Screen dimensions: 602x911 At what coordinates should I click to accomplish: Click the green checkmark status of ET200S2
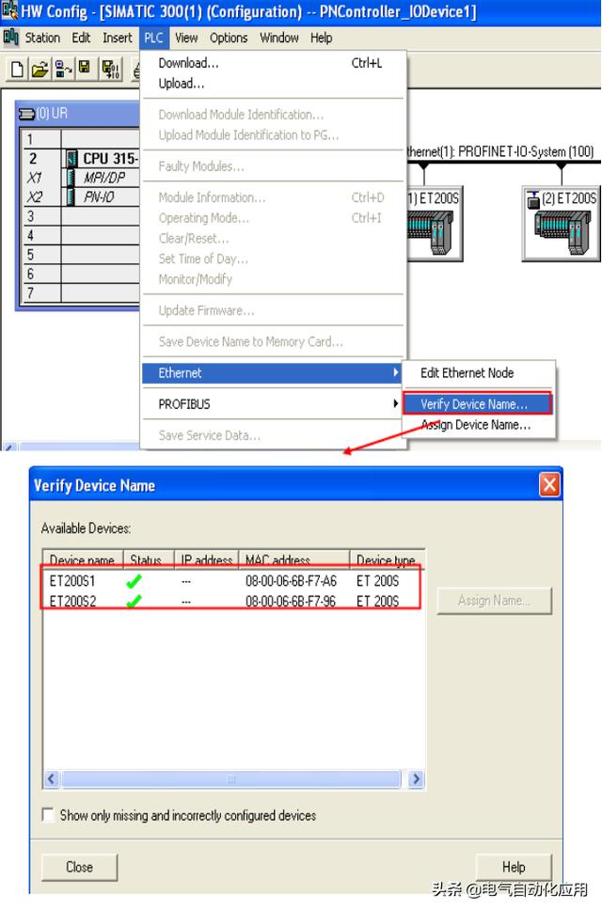[134, 601]
